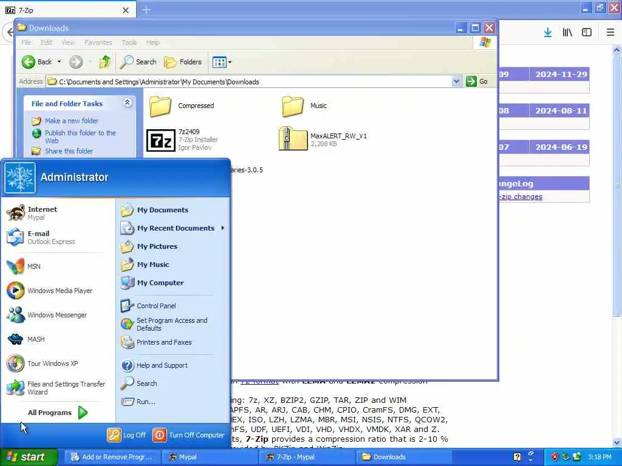The width and height of the screenshot is (622, 466).
Task: Switch to Mypal taskbar item
Action: (210, 458)
